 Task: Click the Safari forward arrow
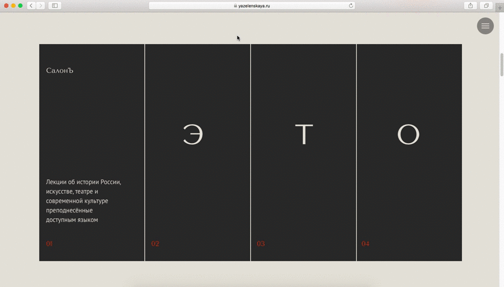coord(40,6)
